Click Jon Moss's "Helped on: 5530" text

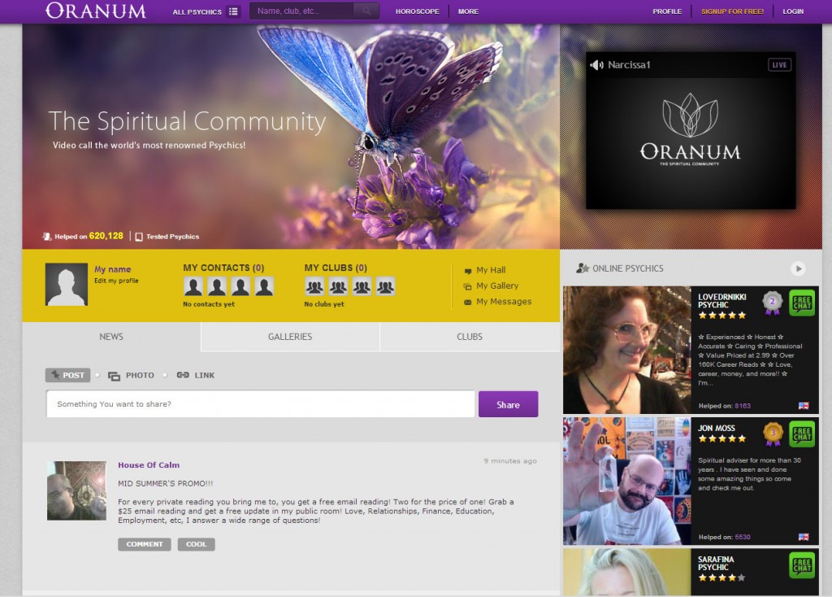(724, 537)
